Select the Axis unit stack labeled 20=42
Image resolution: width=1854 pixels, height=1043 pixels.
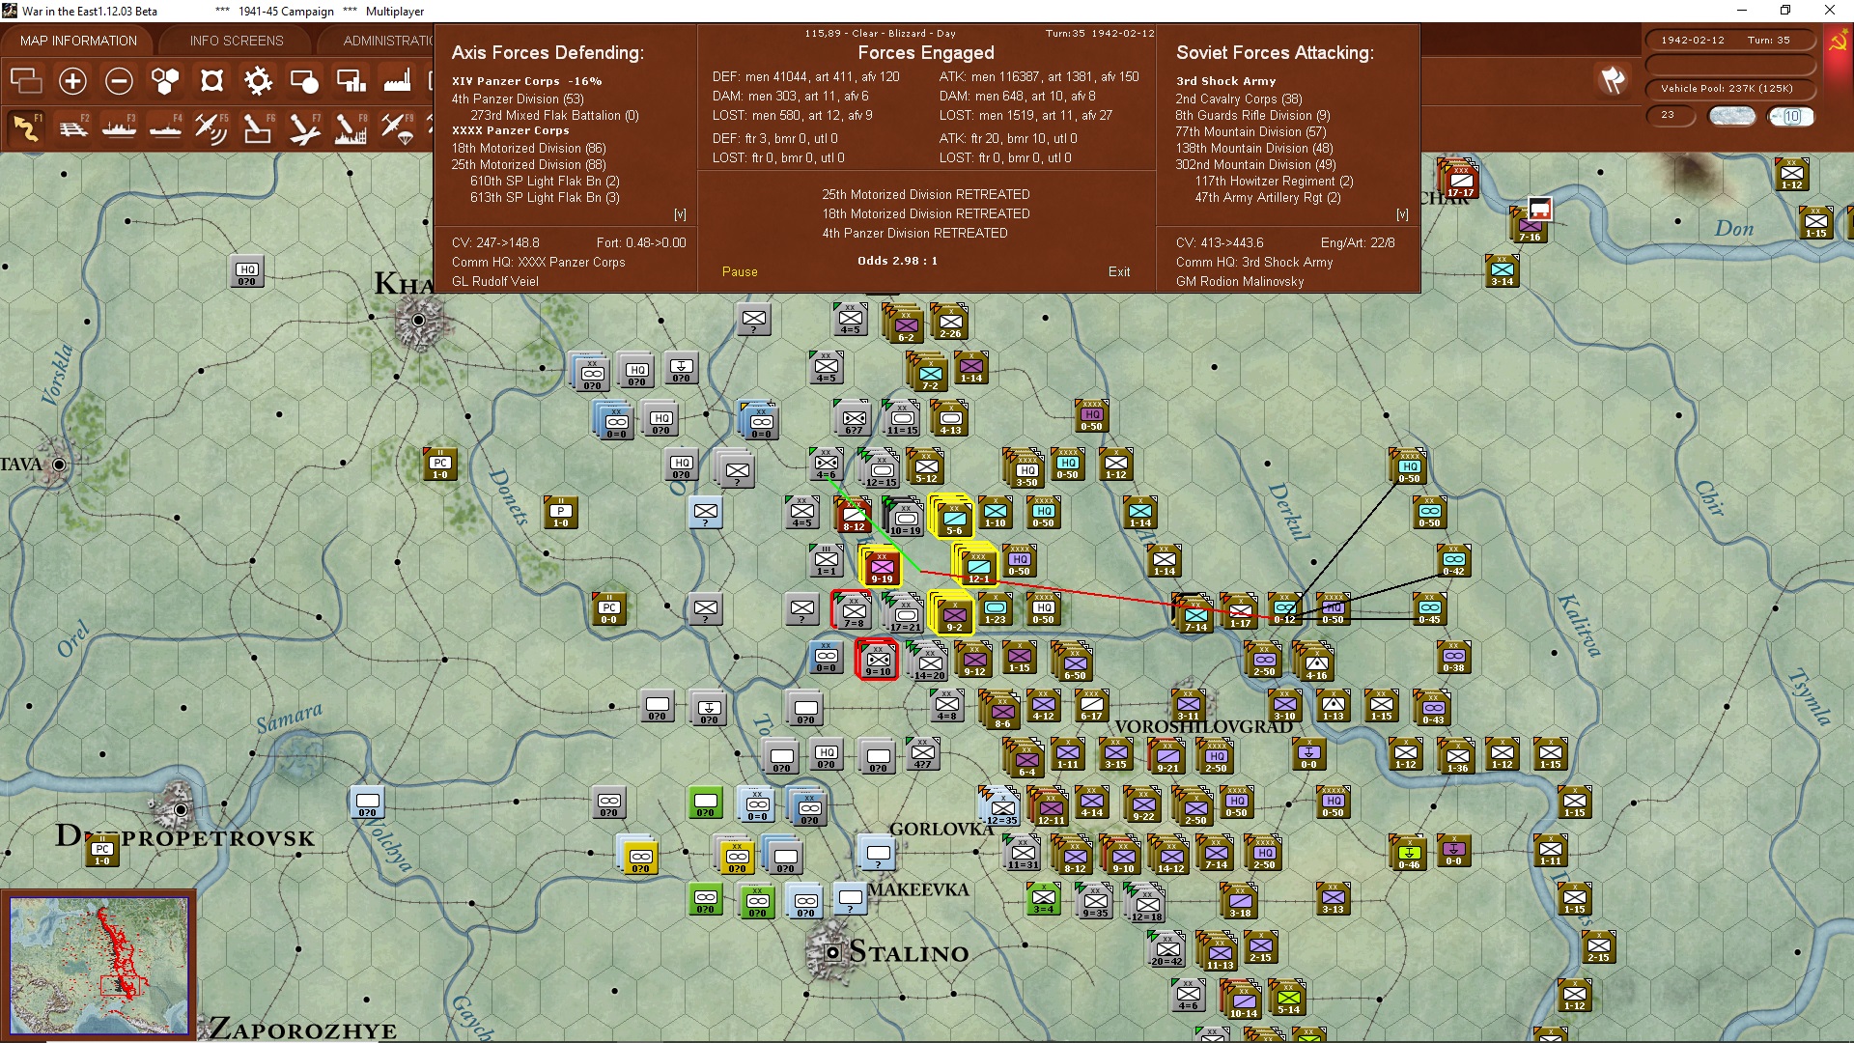coord(1166,950)
